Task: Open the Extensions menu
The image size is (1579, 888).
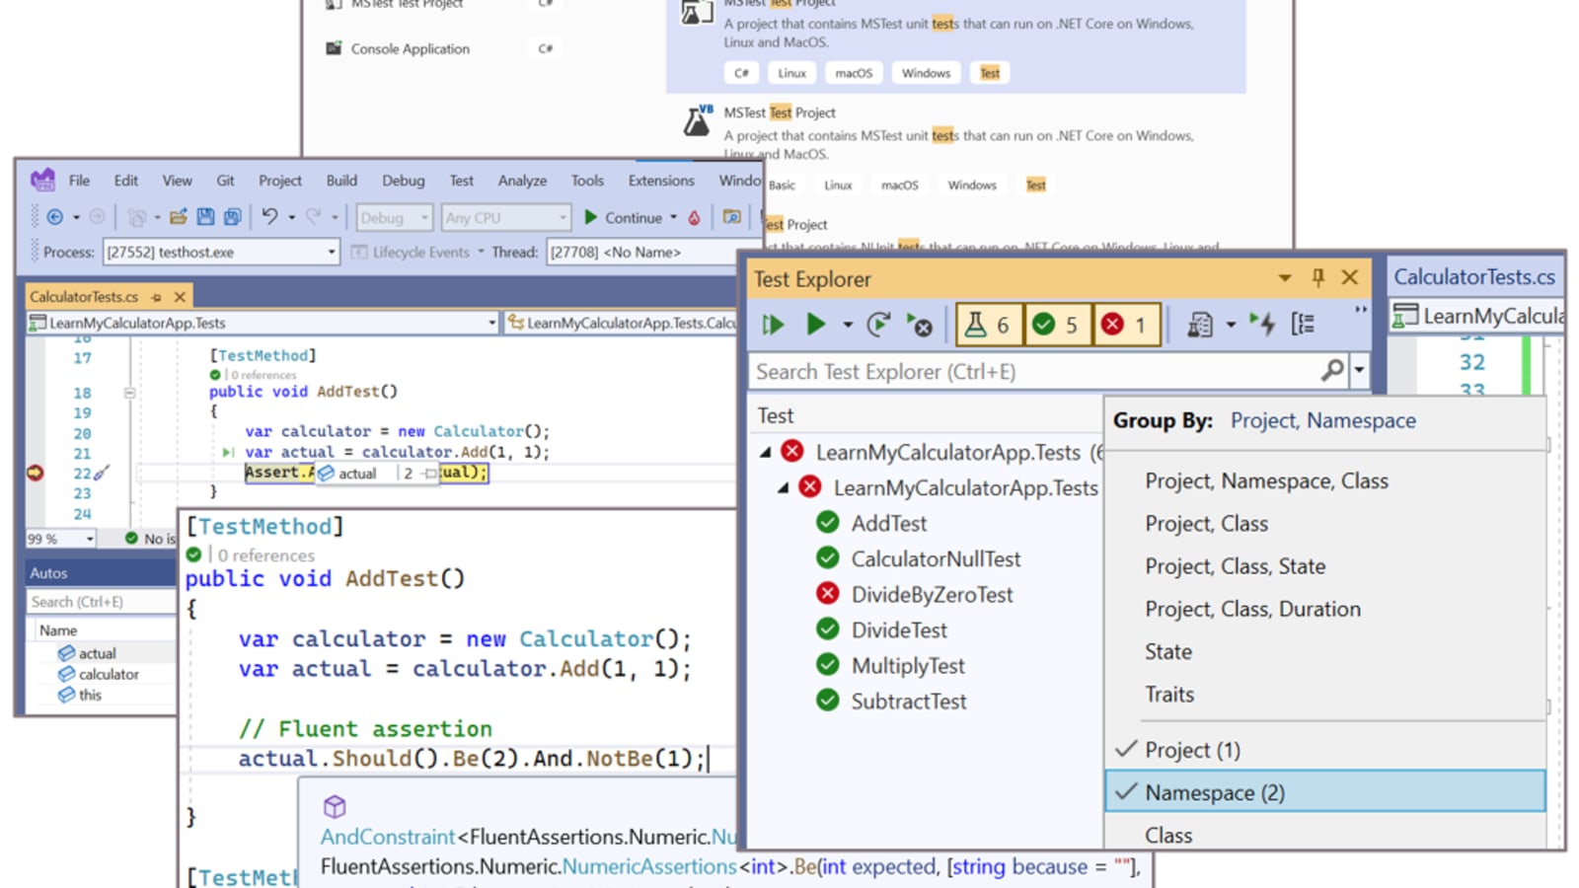Action: pyautogui.click(x=661, y=181)
